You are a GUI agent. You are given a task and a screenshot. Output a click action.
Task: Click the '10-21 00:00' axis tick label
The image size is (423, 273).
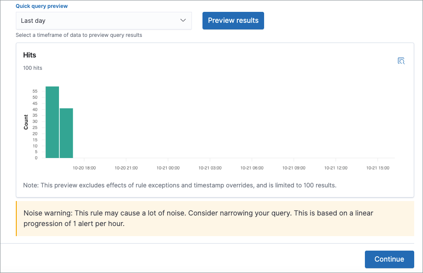click(x=168, y=168)
